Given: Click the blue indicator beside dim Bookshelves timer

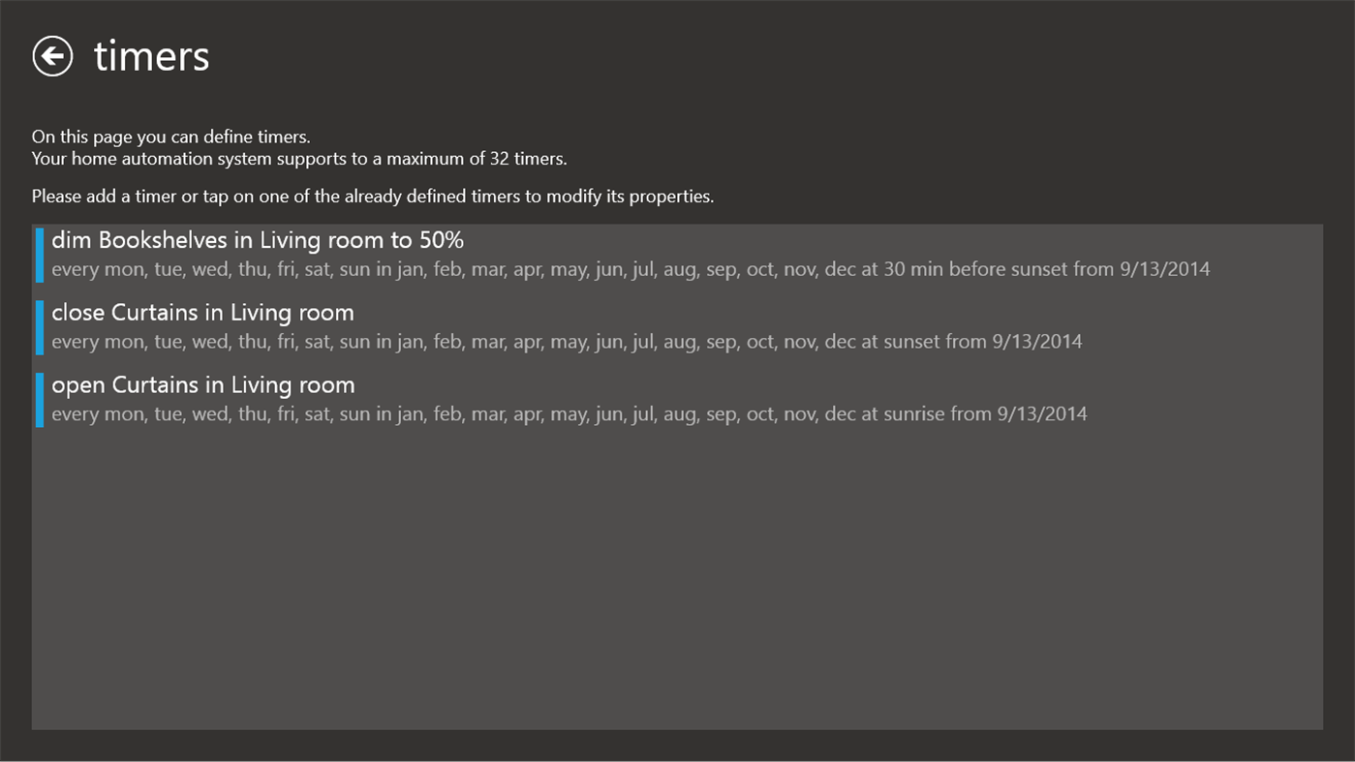Looking at the screenshot, I should point(40,254).
